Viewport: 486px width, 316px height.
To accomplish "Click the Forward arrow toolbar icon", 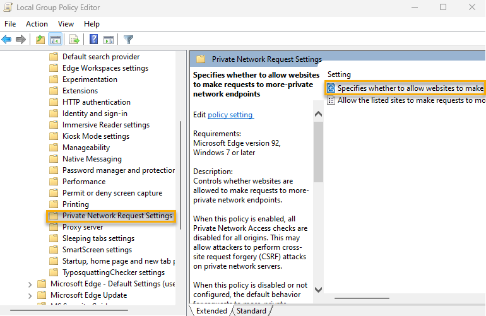I will pos(21,40).
